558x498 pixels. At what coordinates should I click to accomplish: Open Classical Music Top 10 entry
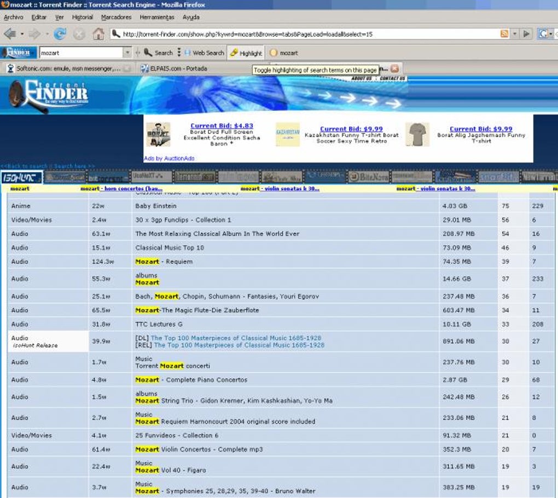170,248
